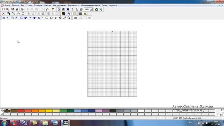Screen dimensions: 224x126
Task: Click the upper palette row arrow
Action: coord(1,111)
